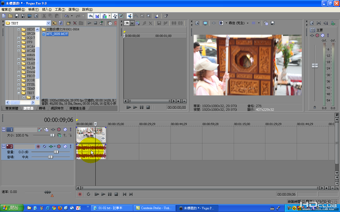The image size is (340, 212).
Task: Save trimmer subclip with disk icon
Action: 159,23
